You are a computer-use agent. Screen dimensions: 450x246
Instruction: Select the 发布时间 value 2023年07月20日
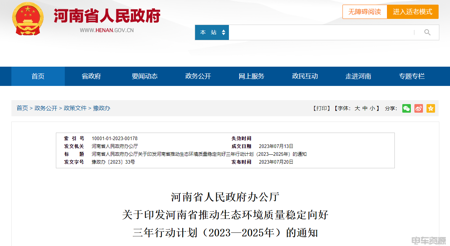276,162
